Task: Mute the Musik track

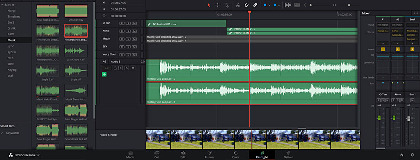Action: coord(134,39)
